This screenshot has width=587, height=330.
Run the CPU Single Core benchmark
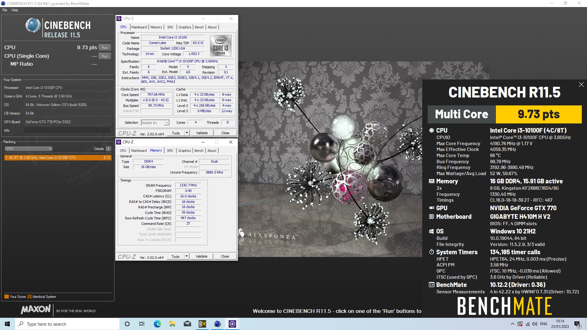[x=105, y=56]
